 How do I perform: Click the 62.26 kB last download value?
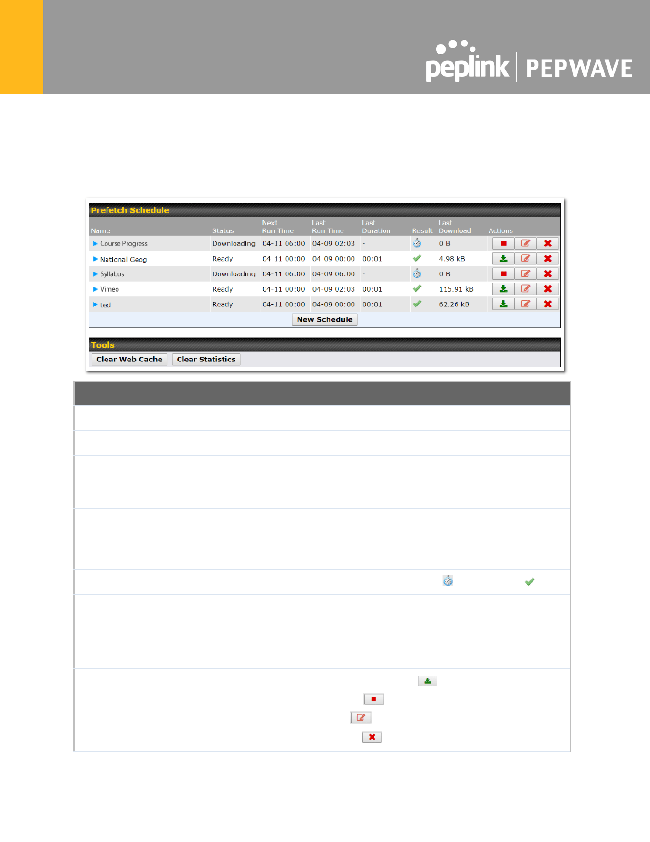pyautogui.click(x=454, y=305)
